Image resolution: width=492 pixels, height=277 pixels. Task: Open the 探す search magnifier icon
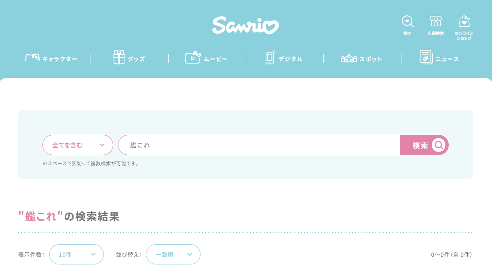coord(407,21)
